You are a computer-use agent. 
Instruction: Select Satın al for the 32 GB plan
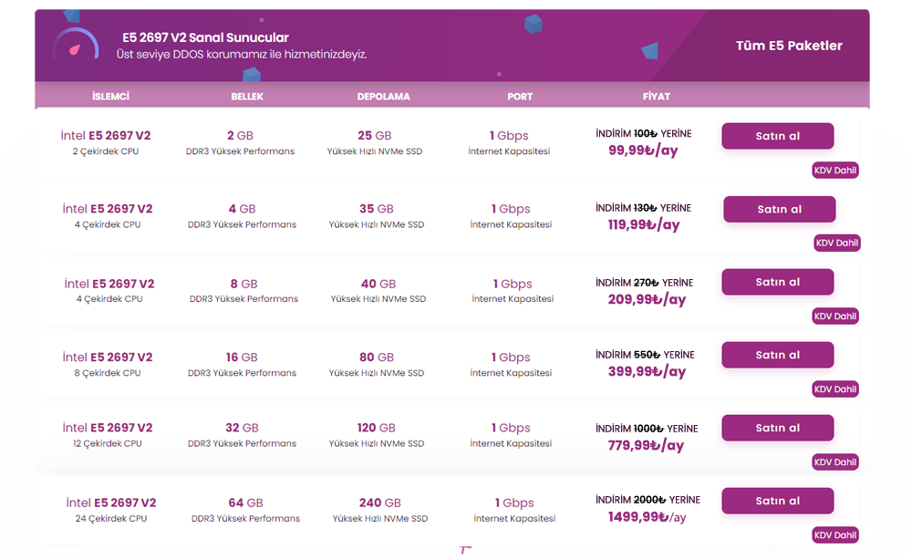(778, 428)
